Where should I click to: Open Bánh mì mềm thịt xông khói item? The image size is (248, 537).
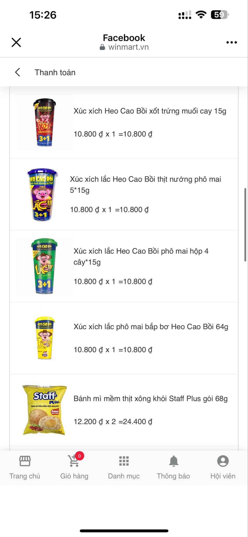[x=150, y=399]
